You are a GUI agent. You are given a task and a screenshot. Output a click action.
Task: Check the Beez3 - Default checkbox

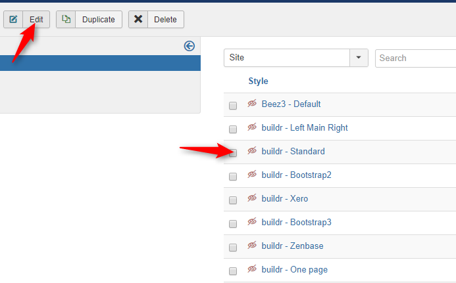(x=233, y=106)
